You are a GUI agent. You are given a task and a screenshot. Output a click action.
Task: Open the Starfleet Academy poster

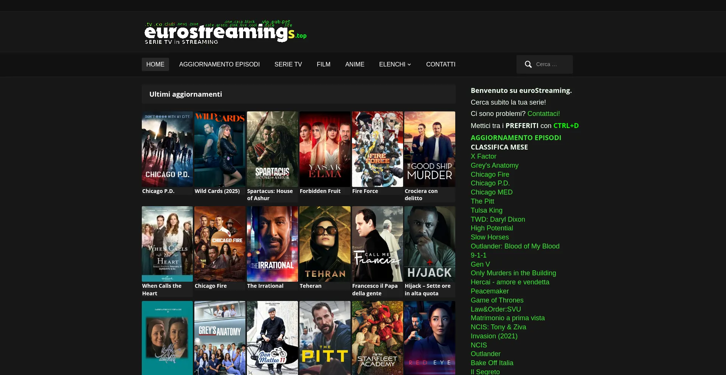point(377,338)
